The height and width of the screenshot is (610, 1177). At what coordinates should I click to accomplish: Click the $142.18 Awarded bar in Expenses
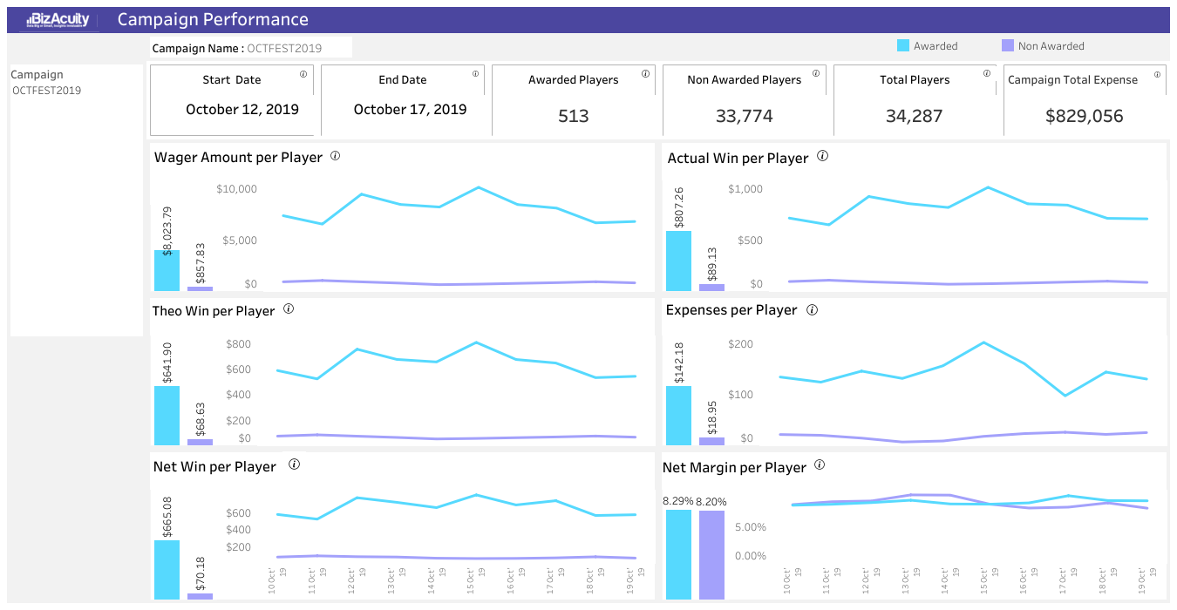click(x=678, y=416)
